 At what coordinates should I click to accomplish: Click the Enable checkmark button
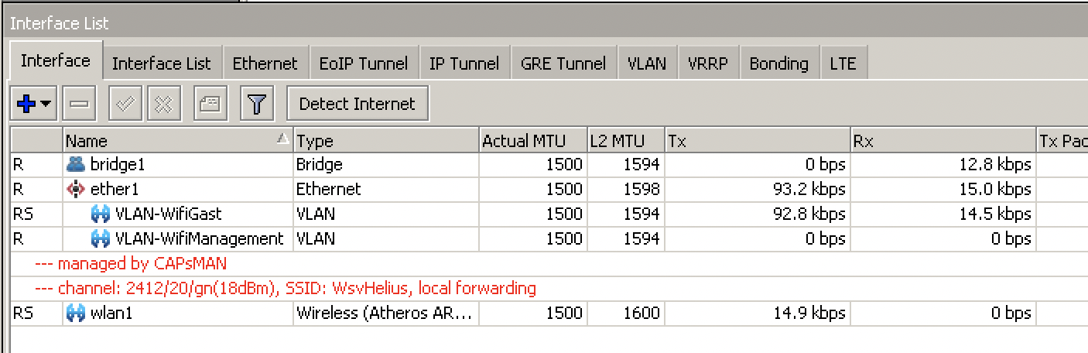pos(126,104)
